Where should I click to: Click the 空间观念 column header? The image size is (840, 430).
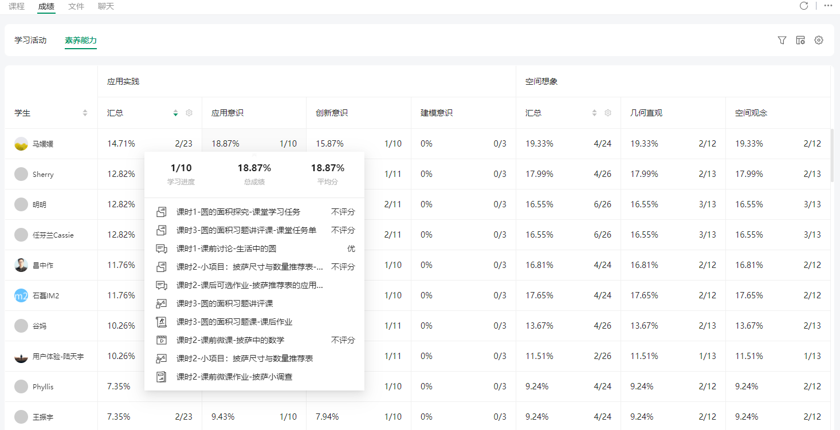pyautogui.click(x=751, y=113)
